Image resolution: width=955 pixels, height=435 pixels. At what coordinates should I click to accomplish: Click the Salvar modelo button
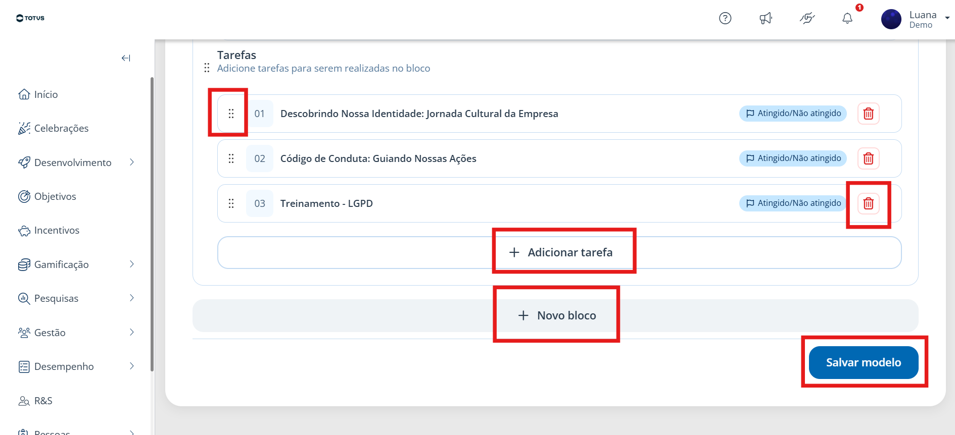click(864, 362)
